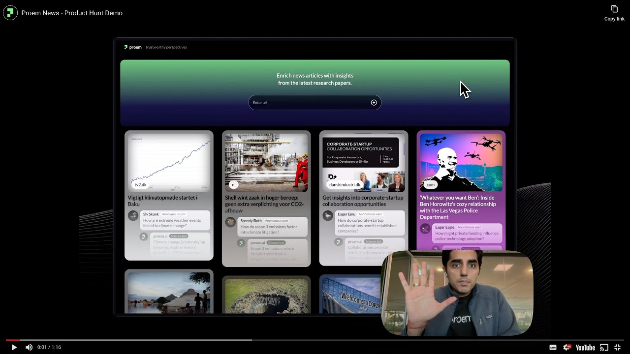Open crater landscape thumbnail card
This screenshot has width=630, height=354.
point(266,296)
